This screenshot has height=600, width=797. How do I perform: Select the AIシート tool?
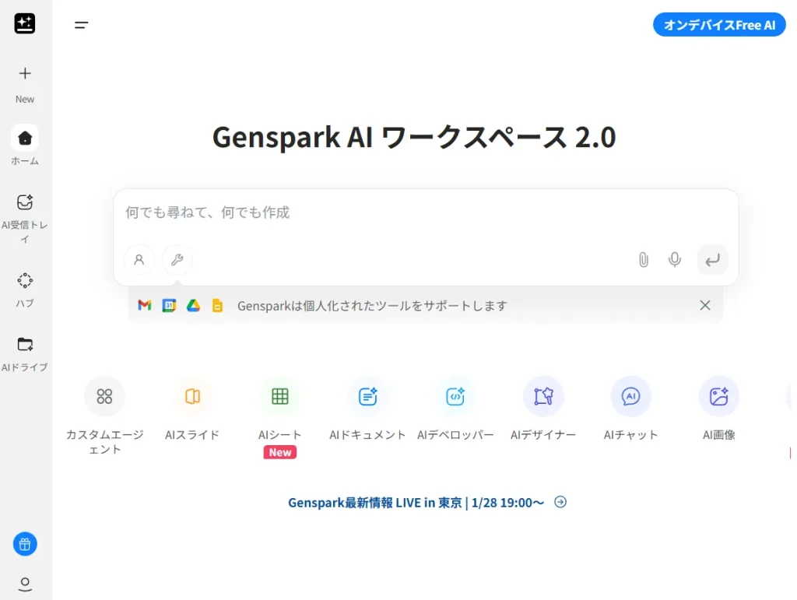(280, 397)
